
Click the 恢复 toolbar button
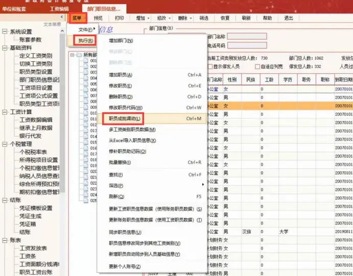tap(225, 18)
